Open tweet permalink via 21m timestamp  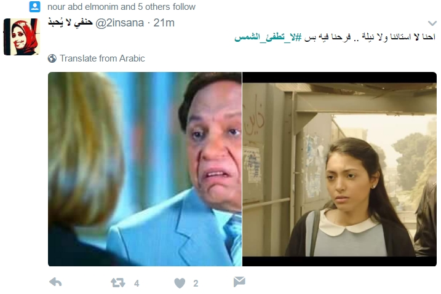pyautogui.click(x=164, y=23)
